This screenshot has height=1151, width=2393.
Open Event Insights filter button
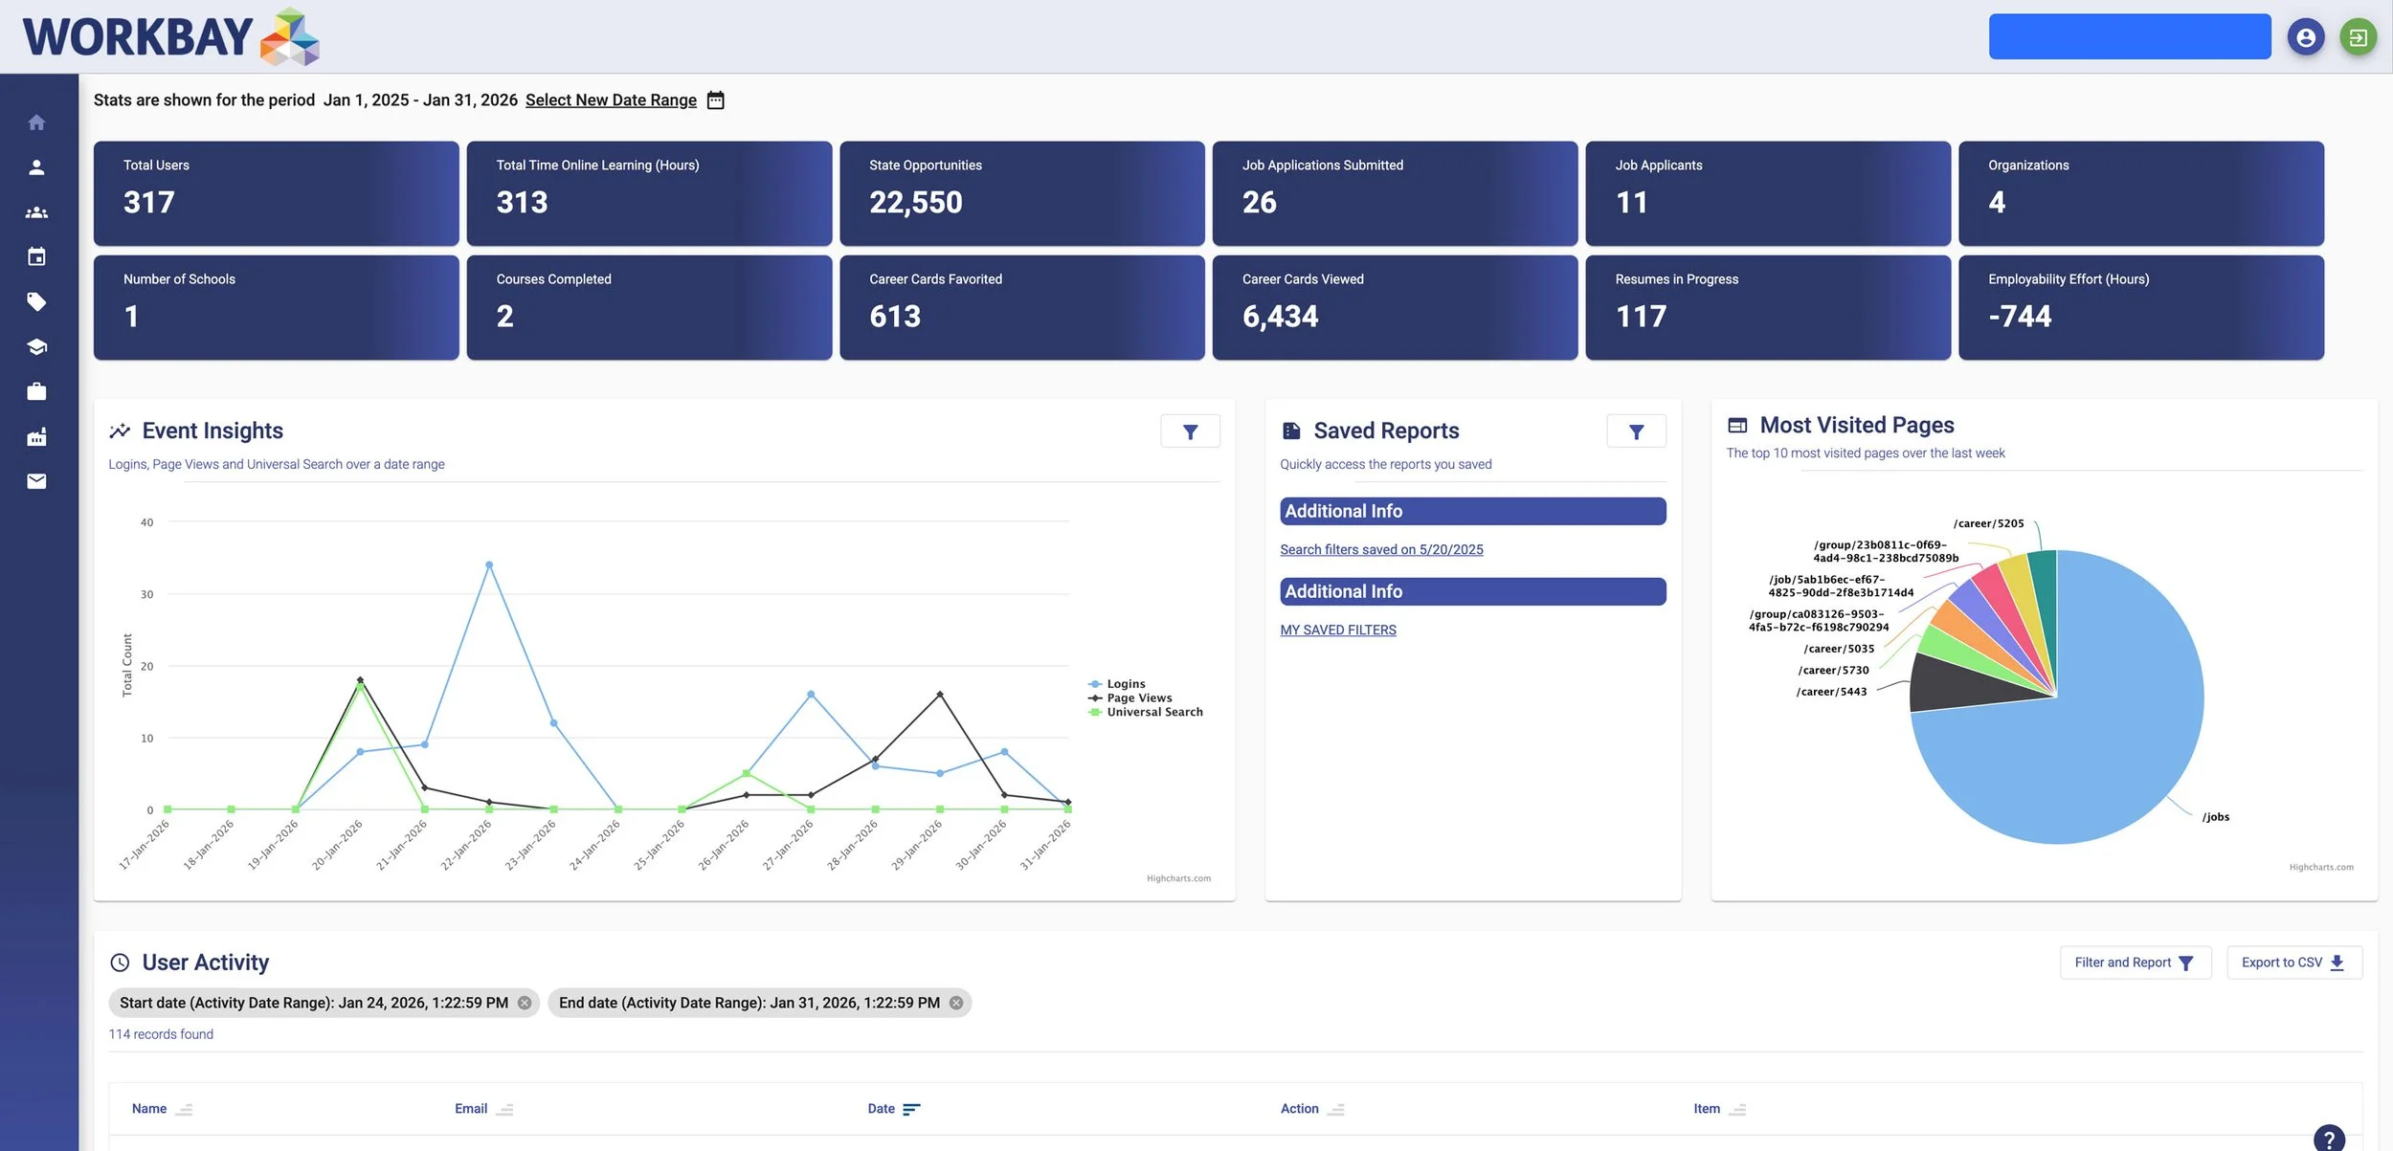[1190, 432]
